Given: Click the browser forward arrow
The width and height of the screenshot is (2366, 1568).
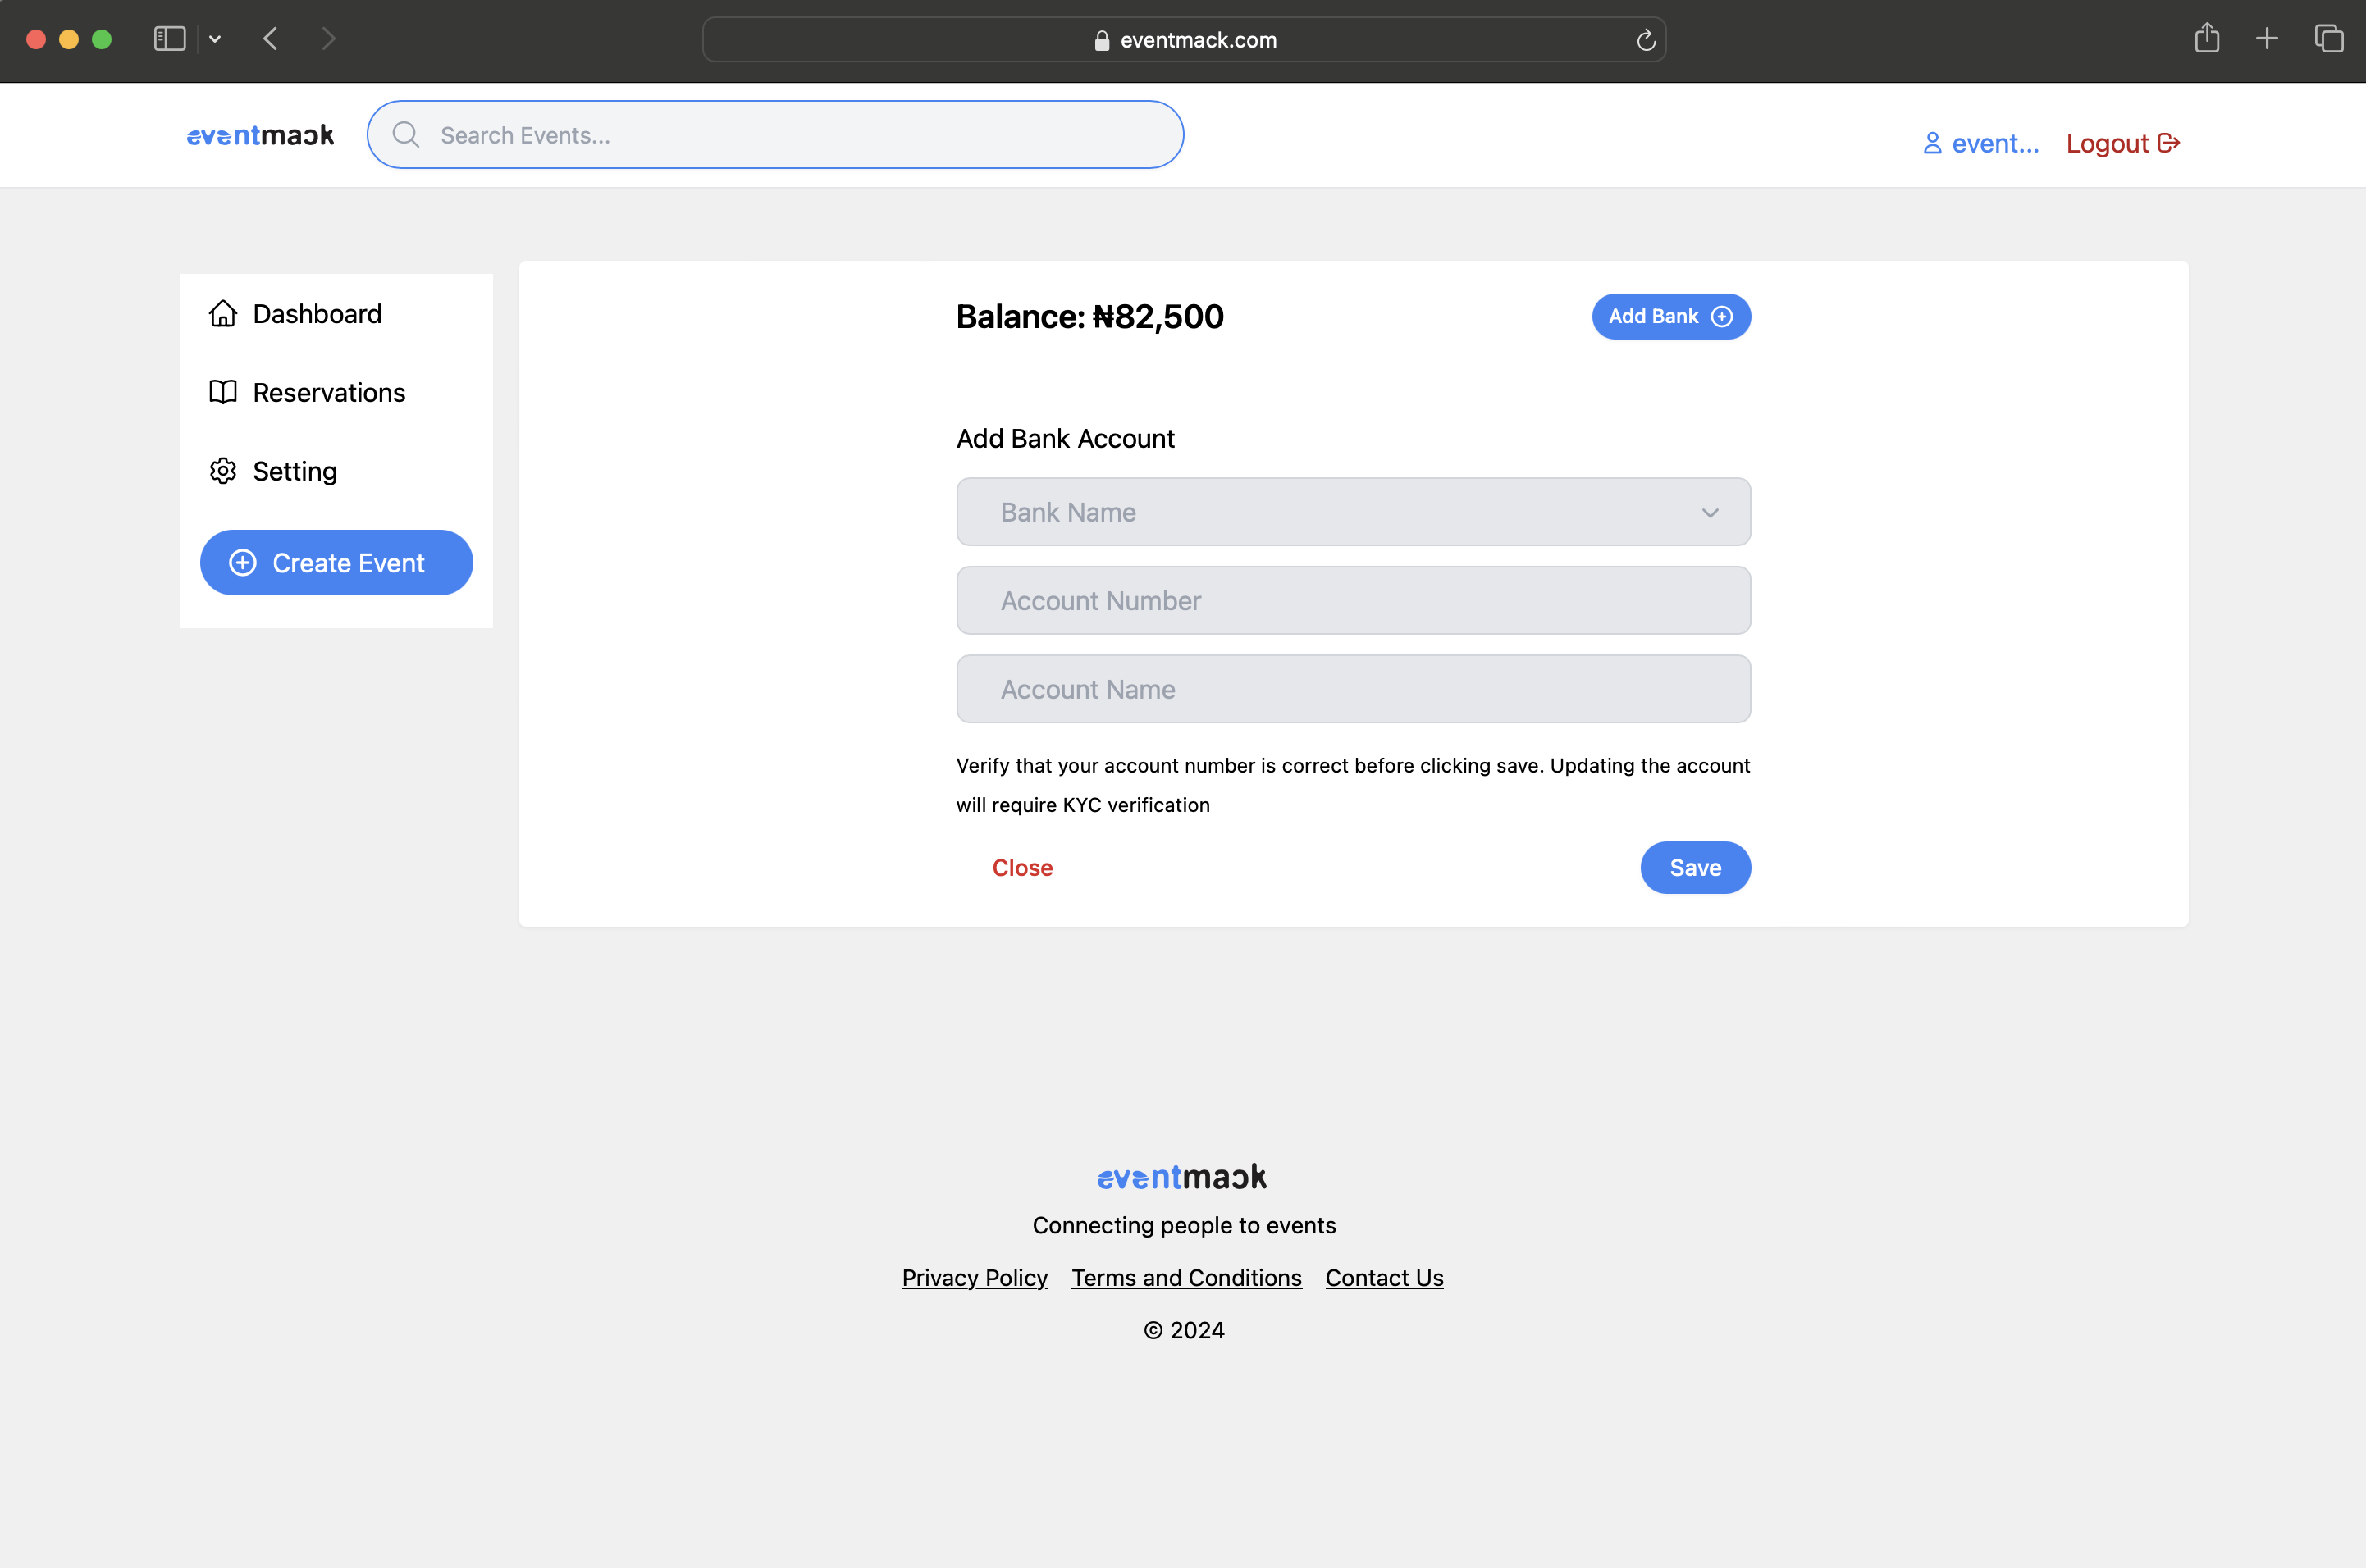Looking at the screenshot, I should point(328,39).
